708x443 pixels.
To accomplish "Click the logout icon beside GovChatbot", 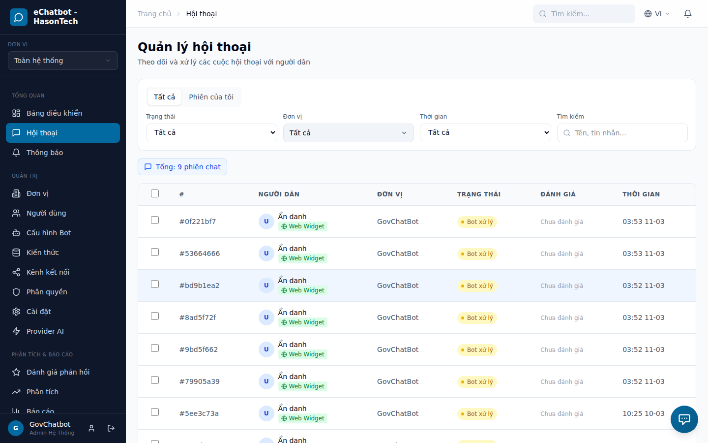I will 111,428.
